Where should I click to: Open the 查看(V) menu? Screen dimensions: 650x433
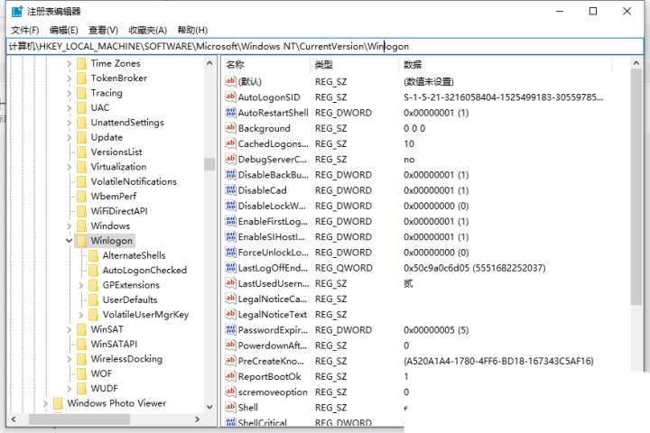[103, 31]
